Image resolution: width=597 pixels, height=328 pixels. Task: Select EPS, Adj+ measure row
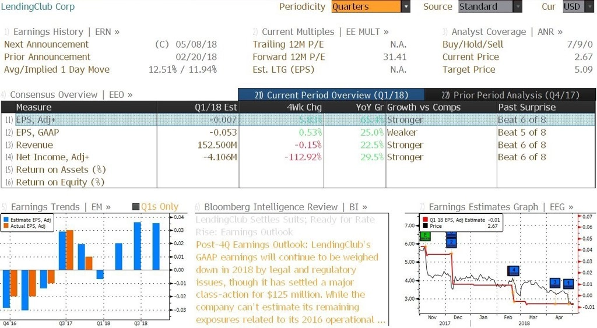[x=298, y=120]
